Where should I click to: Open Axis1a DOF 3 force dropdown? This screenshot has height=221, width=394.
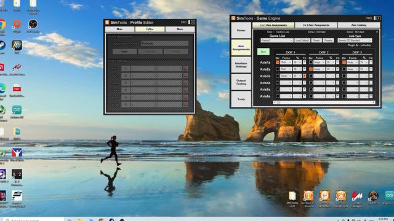[352, 62]
